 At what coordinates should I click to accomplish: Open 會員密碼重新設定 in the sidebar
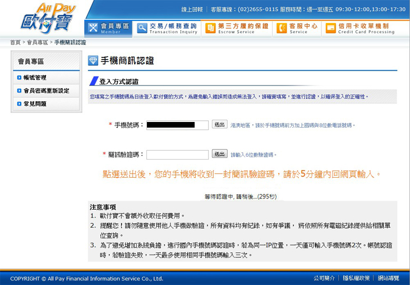pos(46,91)
